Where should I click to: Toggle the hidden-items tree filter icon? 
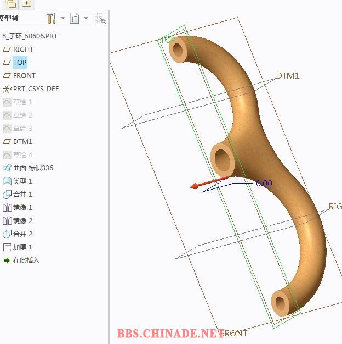(x=100, y=19)
